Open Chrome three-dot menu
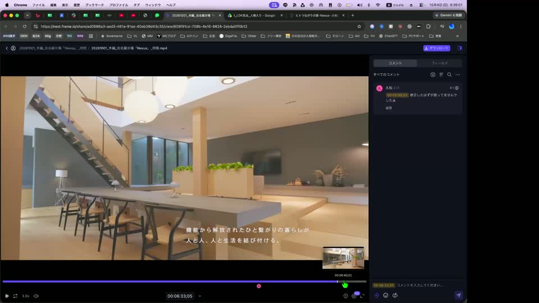Image resolution: width=539 pixels, height=303 pixels. pos(461,26)
